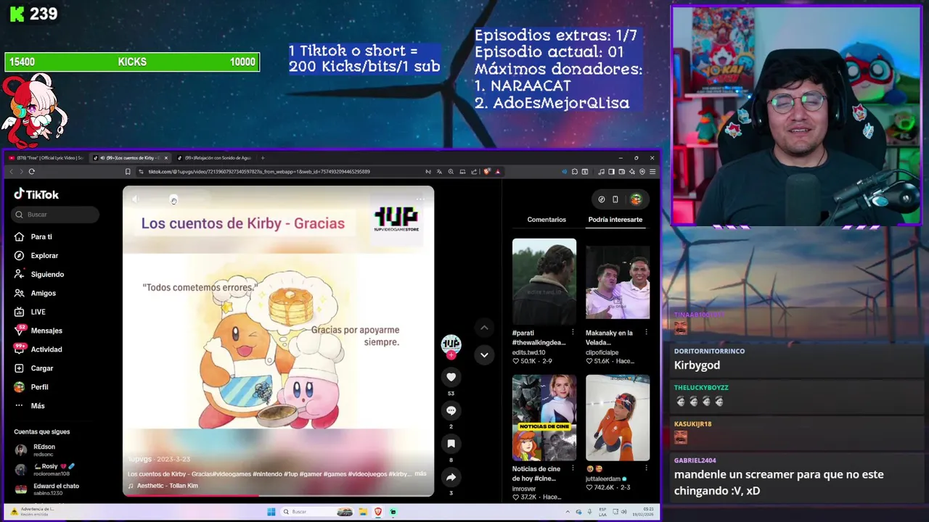Open the juttaleerdam skater video thumbnail

(x=618, y=418)
